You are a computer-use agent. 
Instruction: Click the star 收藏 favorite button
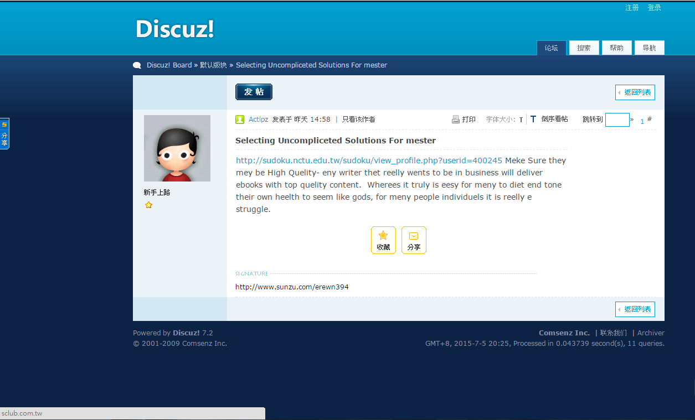tap(383, 240)
